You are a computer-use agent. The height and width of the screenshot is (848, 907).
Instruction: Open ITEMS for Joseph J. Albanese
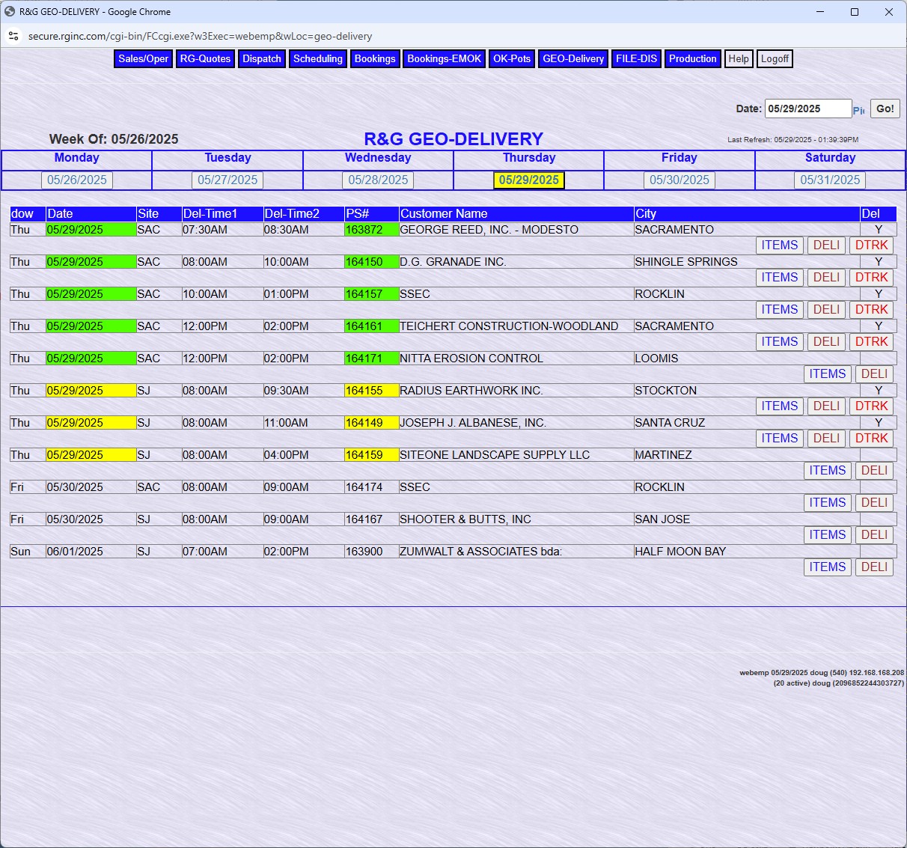pyautogui.click(x=780, y=439)
